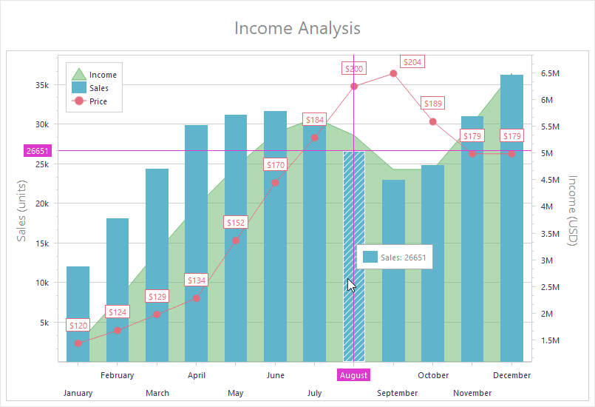Click the $179 label above November
Viewport: 595px width, 407px height.
point(472,135)
